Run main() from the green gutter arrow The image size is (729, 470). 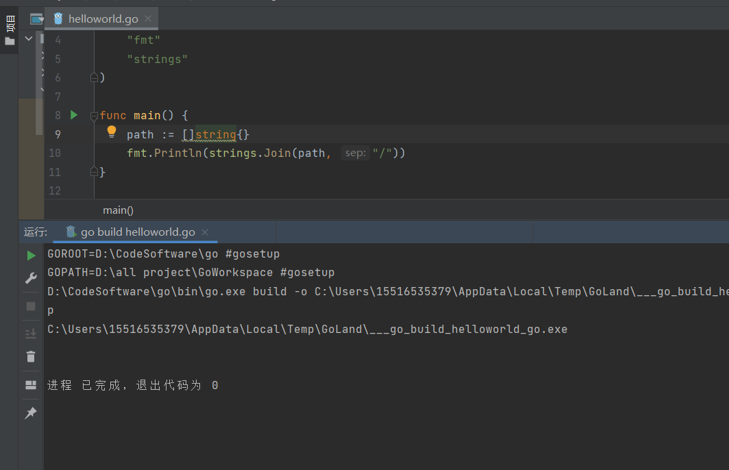click(73, 115)
